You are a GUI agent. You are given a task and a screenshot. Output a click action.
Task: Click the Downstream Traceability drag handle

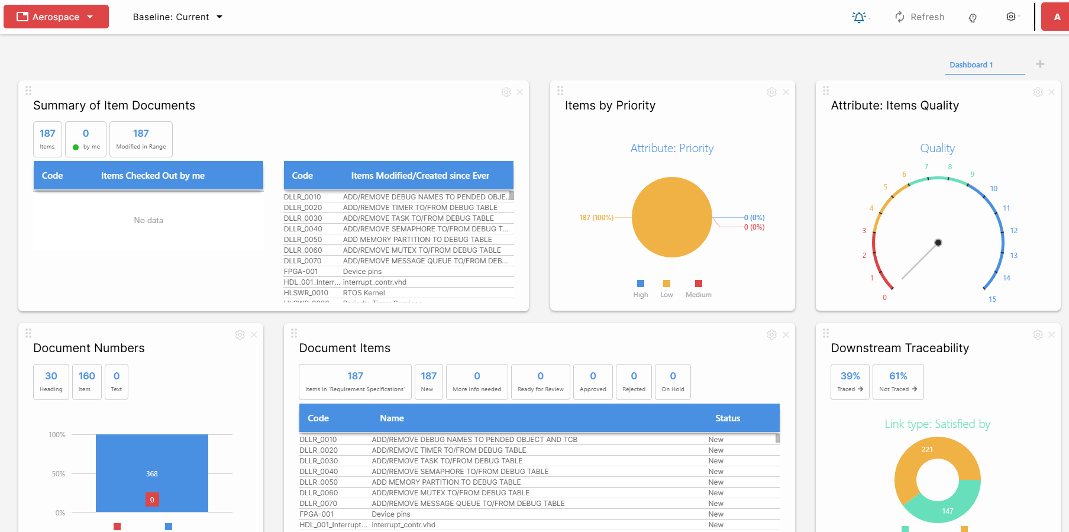(826, 333)
